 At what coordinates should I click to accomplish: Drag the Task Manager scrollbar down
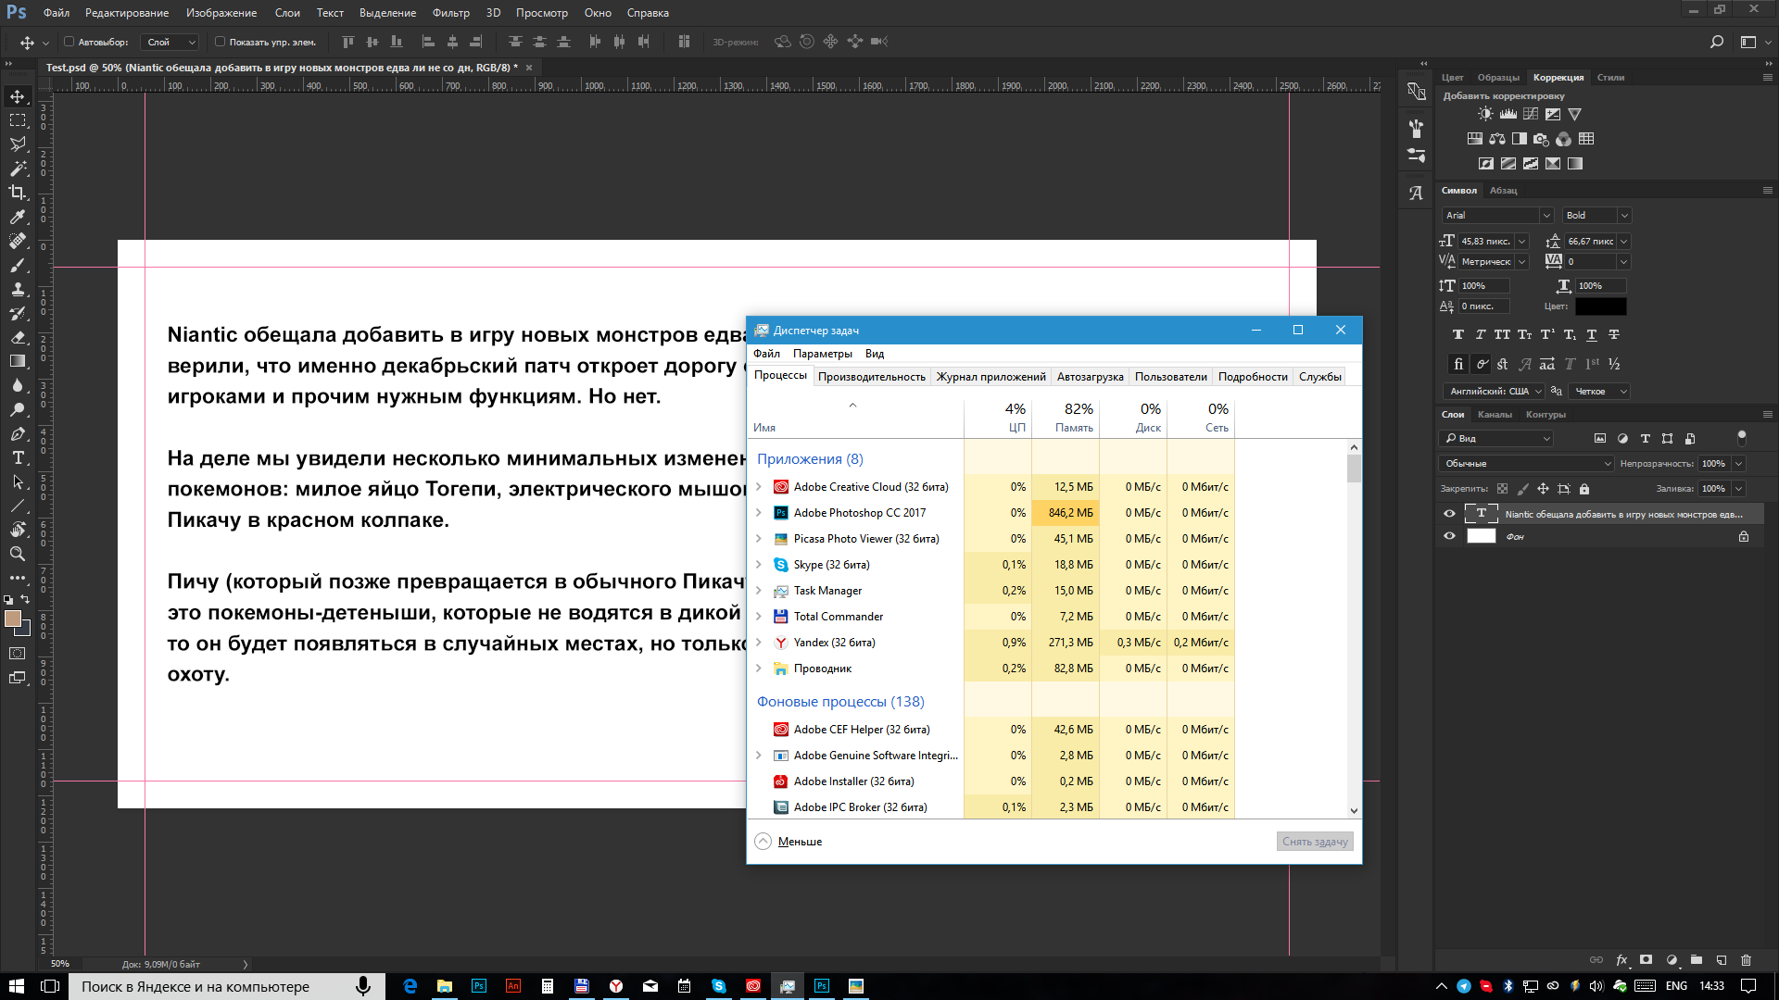[1353, 809]
